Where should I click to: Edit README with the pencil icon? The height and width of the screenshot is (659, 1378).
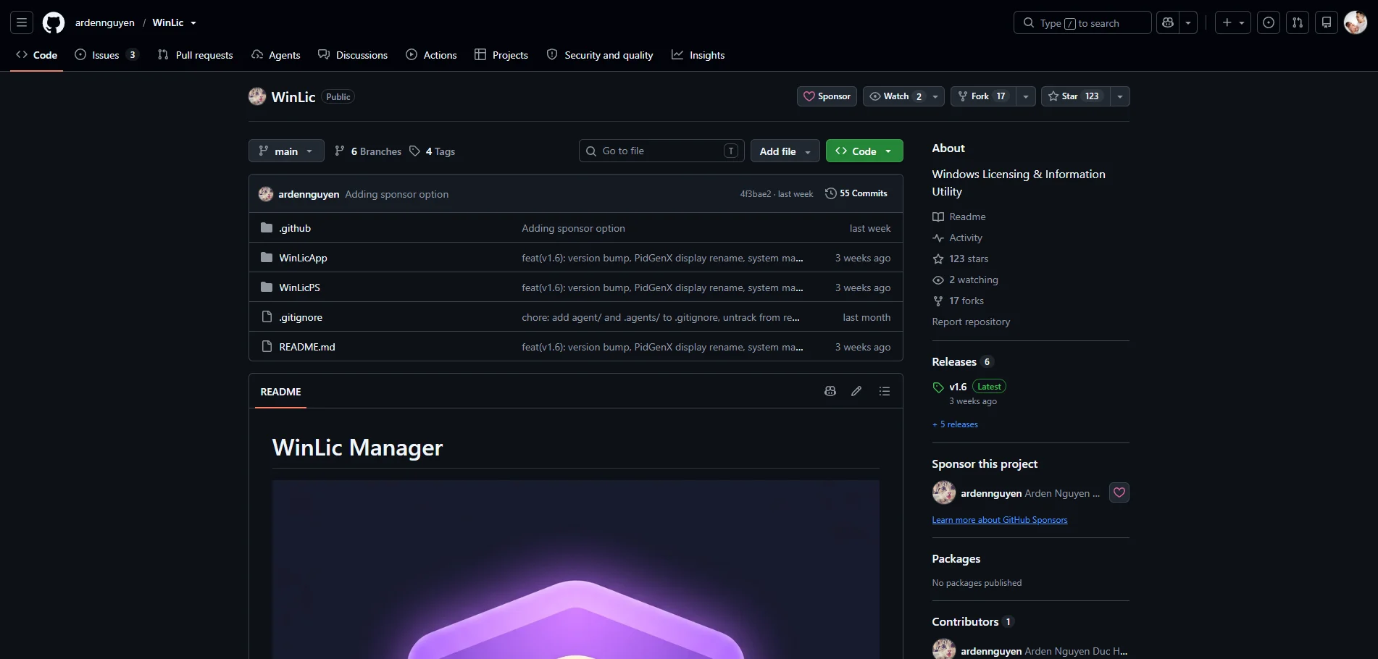click(856, 391)
